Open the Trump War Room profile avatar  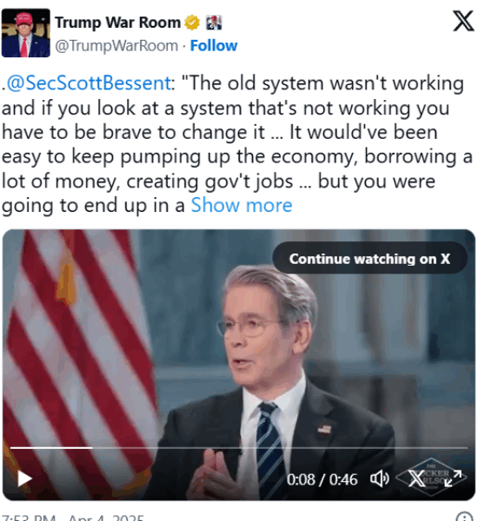pyautogui.click(x=25, y=33)
